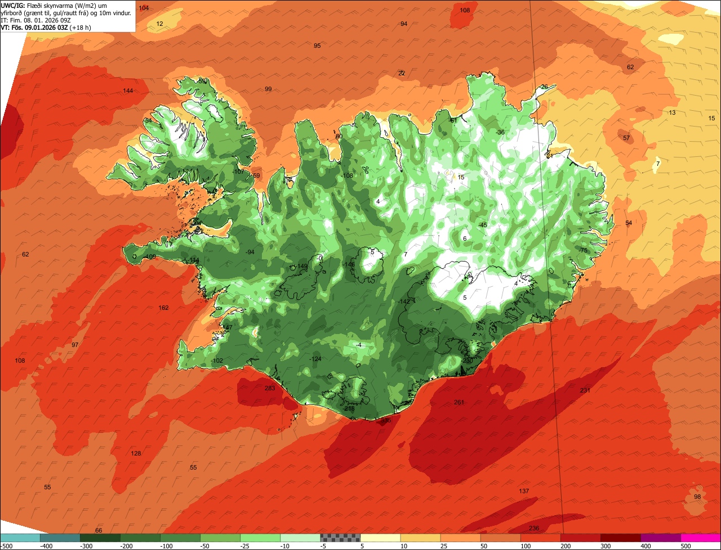Click the '6' value in central highlands

(x=465, y=238)
